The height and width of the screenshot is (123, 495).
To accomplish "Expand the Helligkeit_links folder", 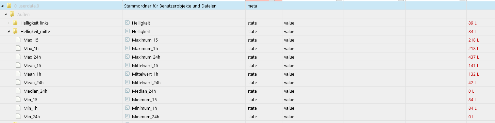I will (9, 23).
